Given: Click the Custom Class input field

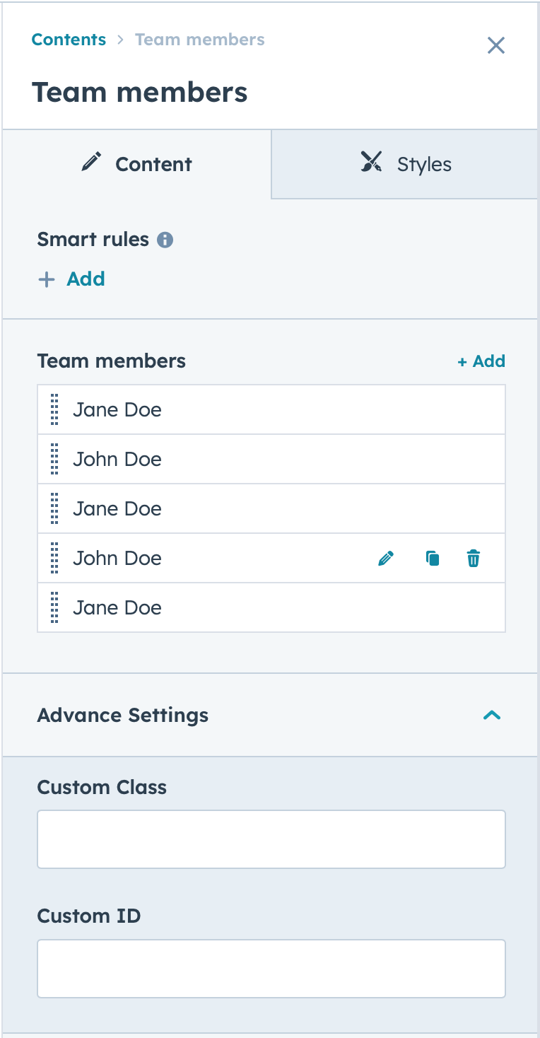Looking at the screenshot, I should coord(271,839).
